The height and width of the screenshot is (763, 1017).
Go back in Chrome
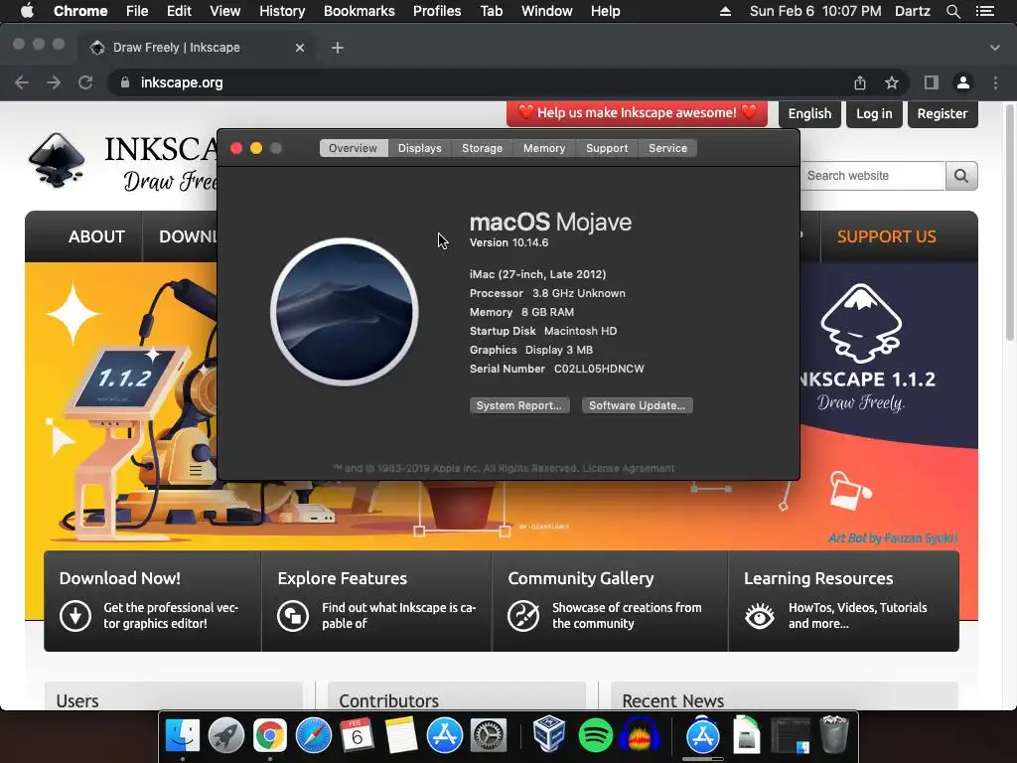pyautogui.click(x=22, y=82)
